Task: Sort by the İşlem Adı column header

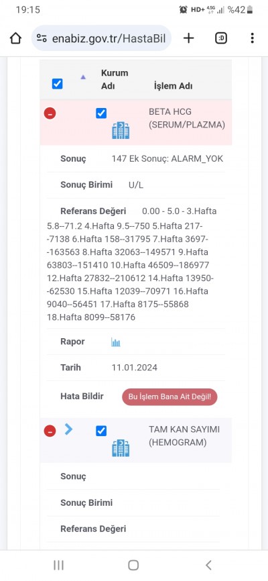Action: 174,86
